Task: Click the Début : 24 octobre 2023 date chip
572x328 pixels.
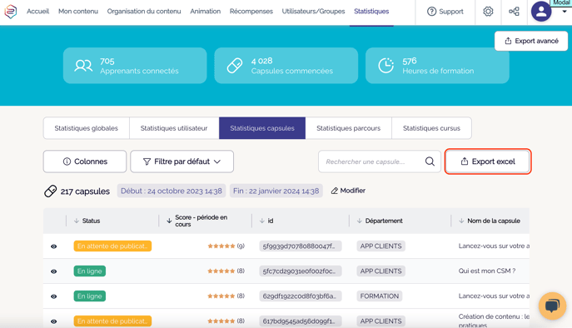Action: pyautogui.click(x=172, y=191)
